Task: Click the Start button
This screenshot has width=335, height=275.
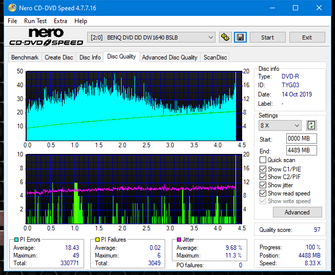Action: pos(267,37)
